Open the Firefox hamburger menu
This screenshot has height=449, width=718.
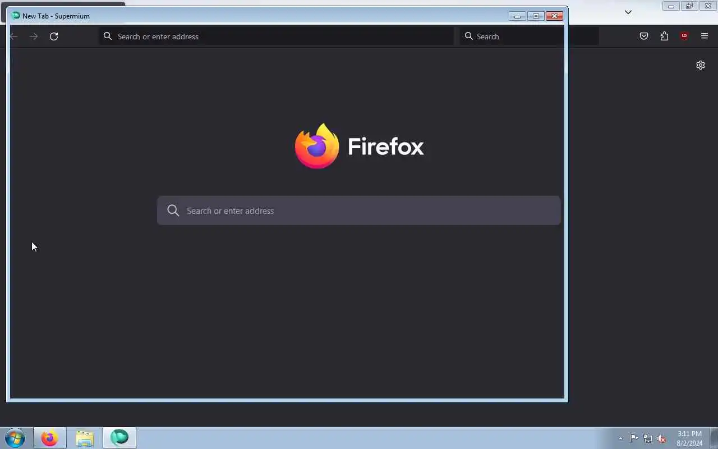coord(705,36)
